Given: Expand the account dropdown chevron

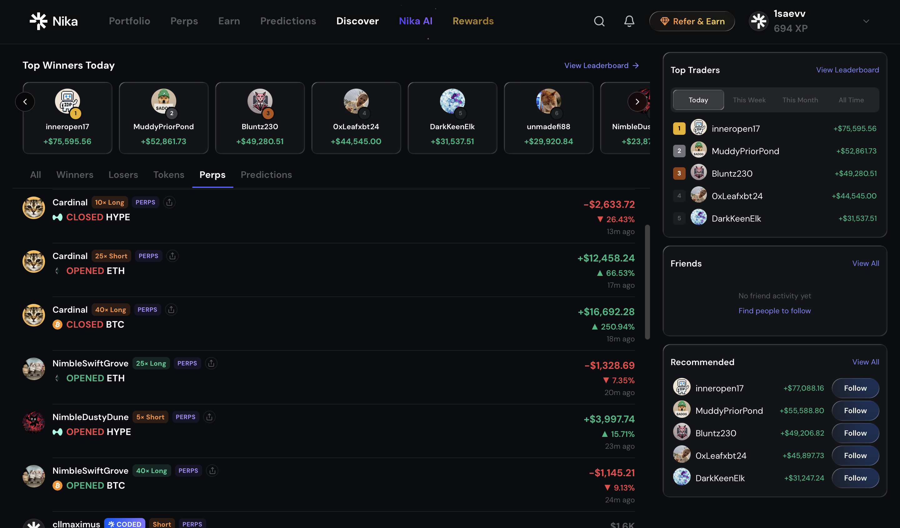Looking at the screenshot, I should [866, 22].
